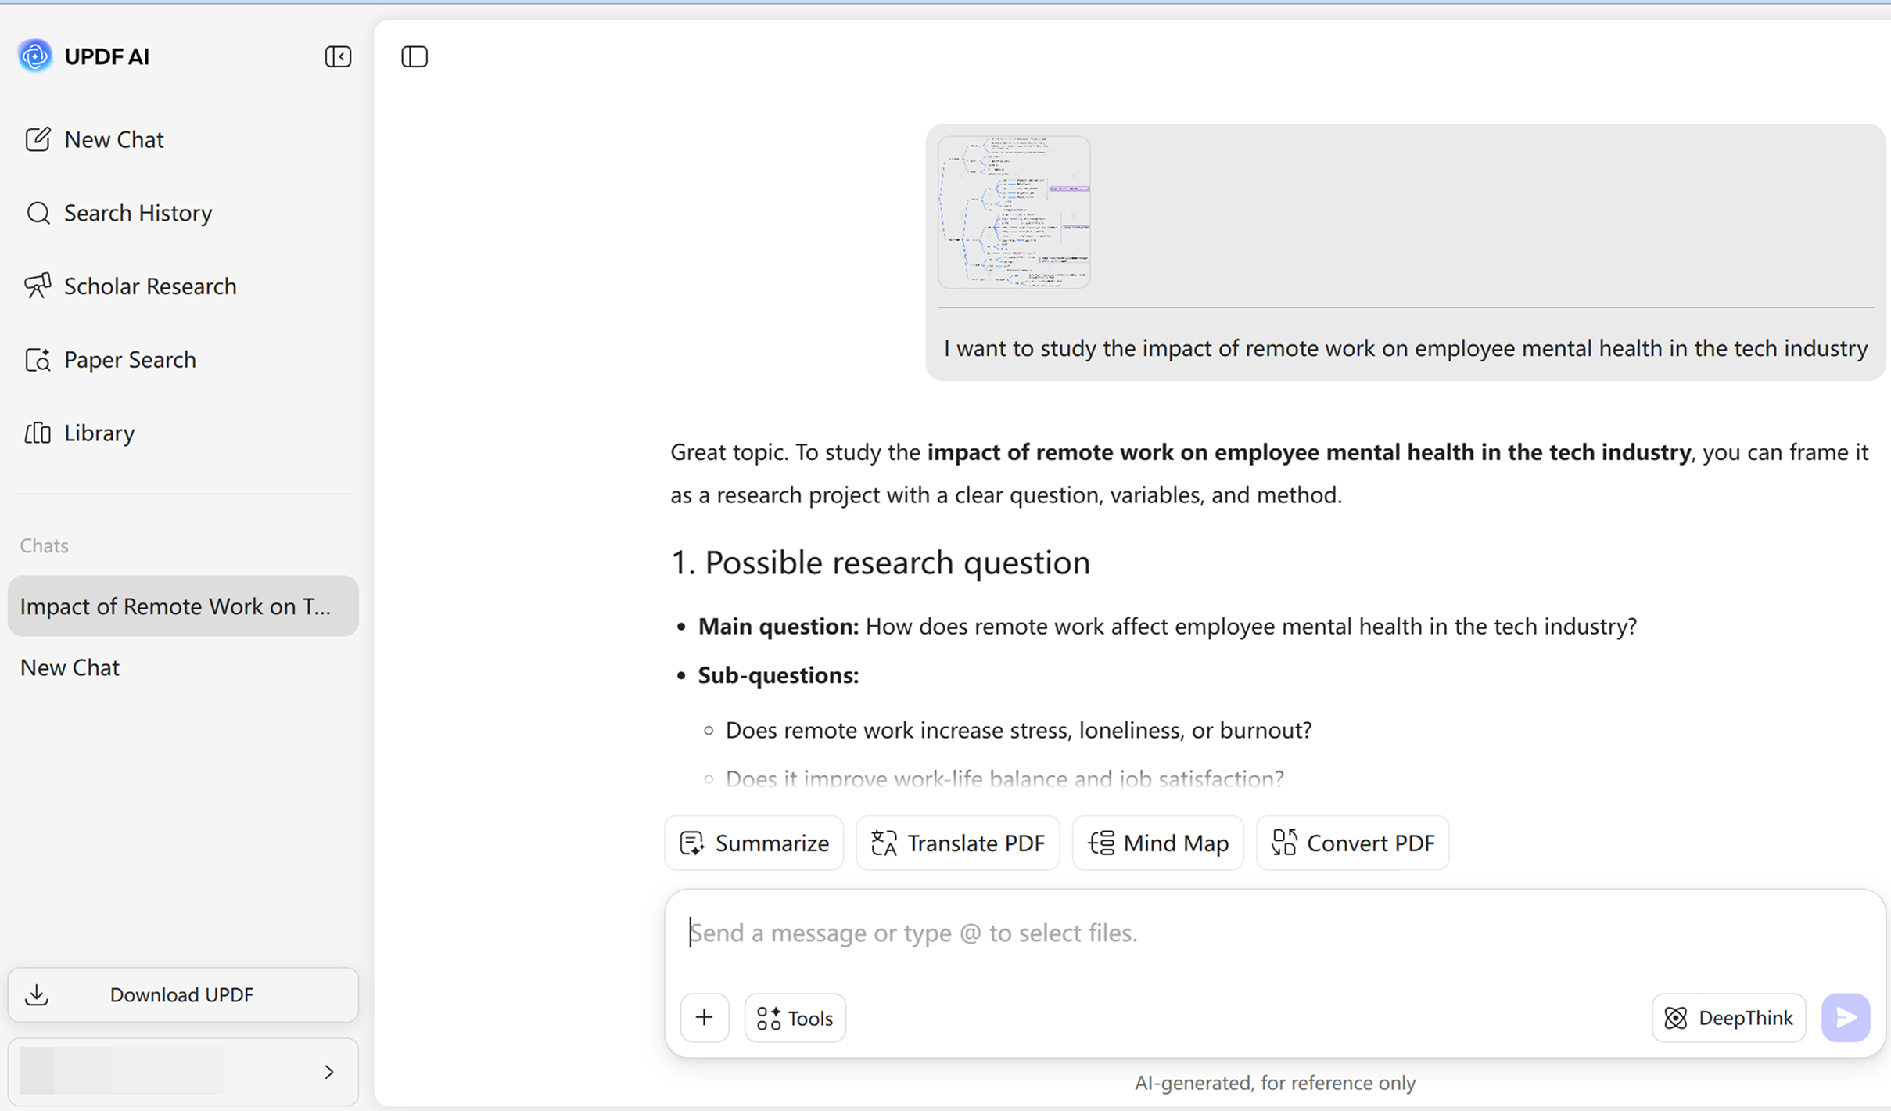
Task: Focus the Send a message input field
Action: coord(1275,933)
